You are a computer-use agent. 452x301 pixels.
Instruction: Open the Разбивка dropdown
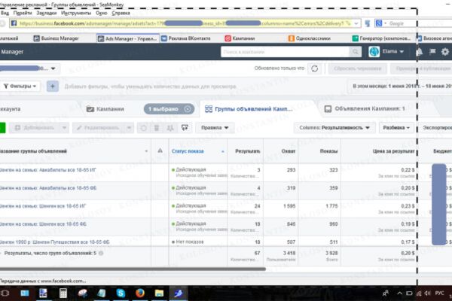tap(396, 128)
